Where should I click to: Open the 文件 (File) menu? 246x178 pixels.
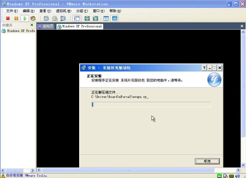[x=12, y=11]
